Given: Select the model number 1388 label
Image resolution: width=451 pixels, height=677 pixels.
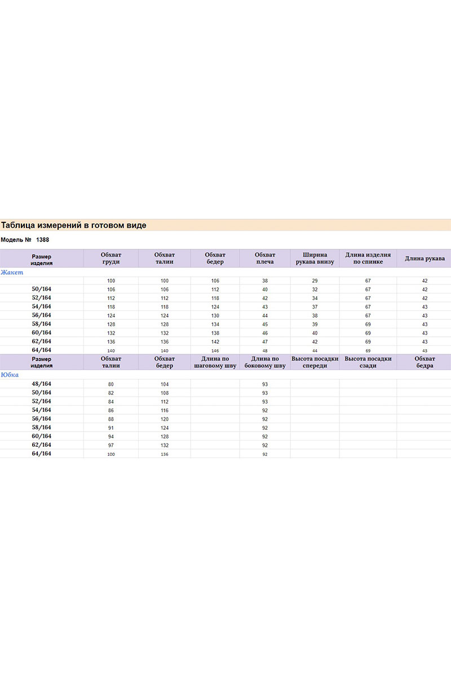Looking at the screenshot, I should [25, 240].
